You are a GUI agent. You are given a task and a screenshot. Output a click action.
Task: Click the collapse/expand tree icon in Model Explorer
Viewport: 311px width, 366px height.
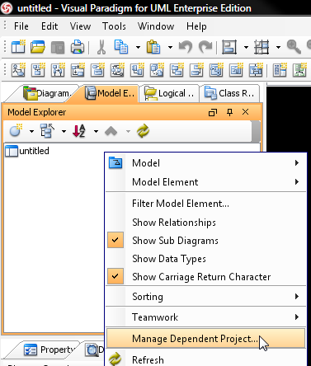click(47, 131)
